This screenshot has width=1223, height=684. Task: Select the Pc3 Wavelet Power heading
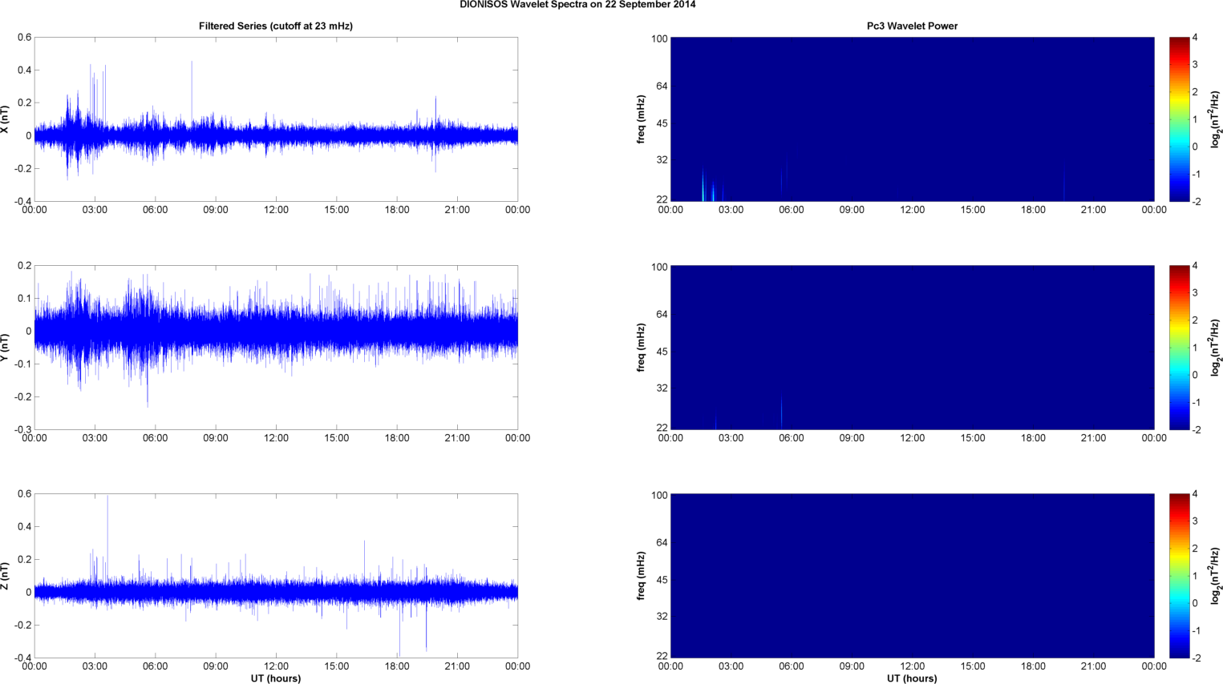[x=912, y=26]
